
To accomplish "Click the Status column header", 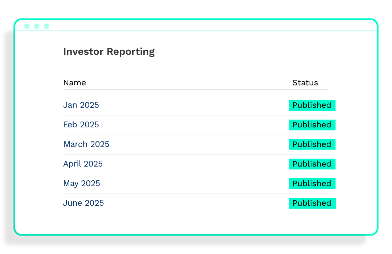I will 305,83.
